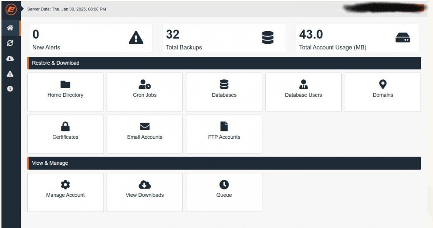
Task: Click the database stack icon in Total Backups card
Action: click(x=268, y=38)
